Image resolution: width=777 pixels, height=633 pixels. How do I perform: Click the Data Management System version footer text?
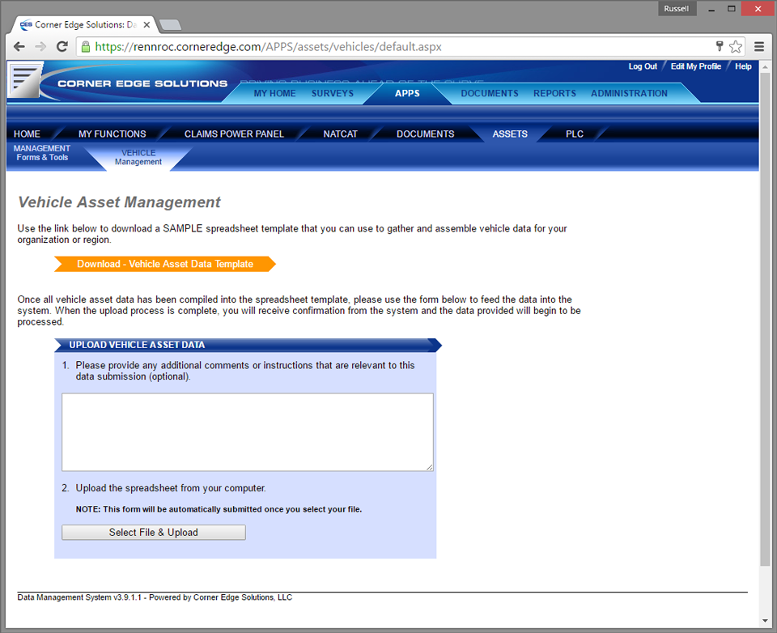tap(155, 597)
